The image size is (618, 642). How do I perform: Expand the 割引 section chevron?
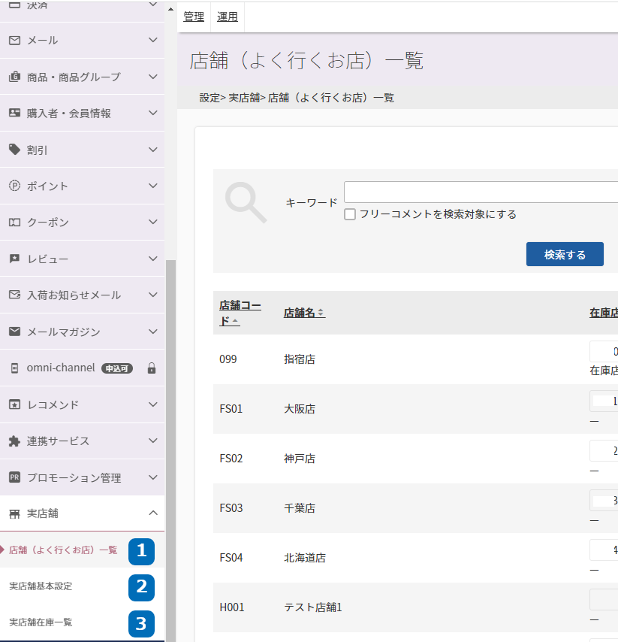(153, 150)
